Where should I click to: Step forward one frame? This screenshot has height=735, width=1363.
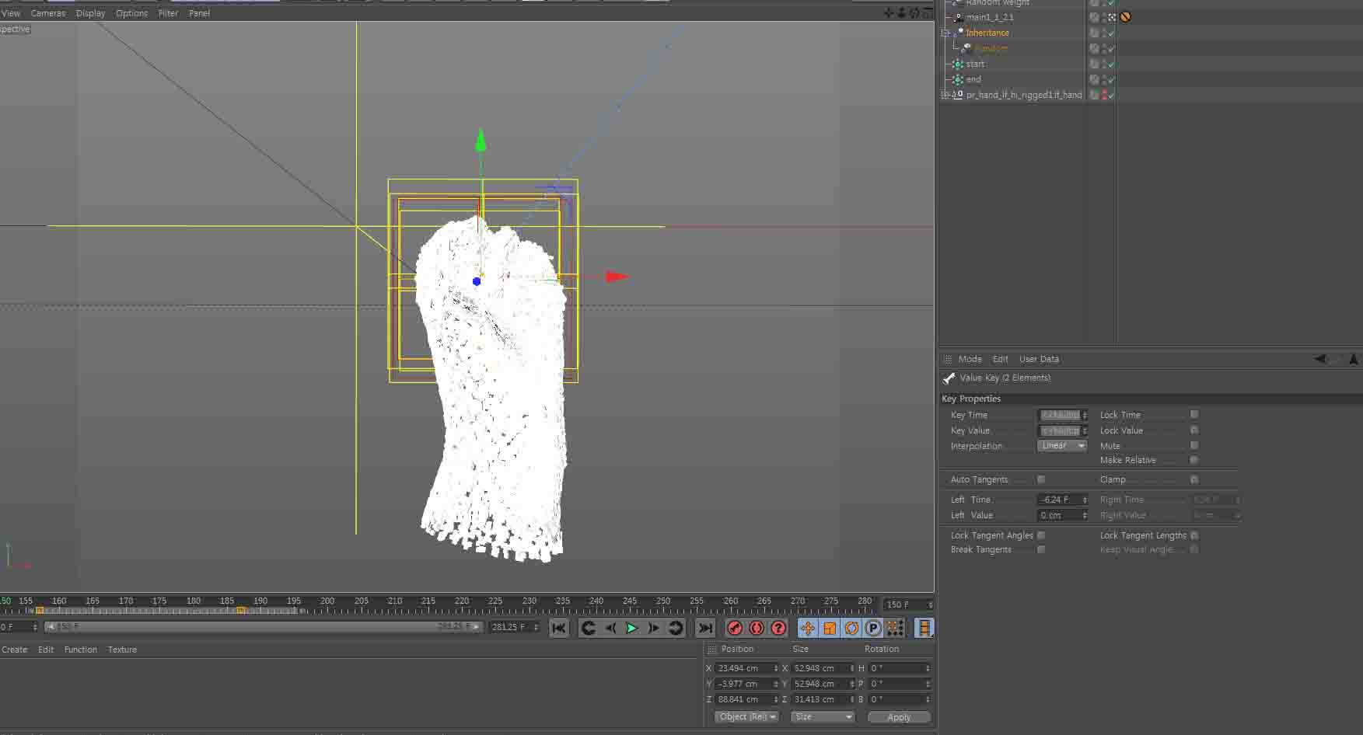(x=653, y=628)
